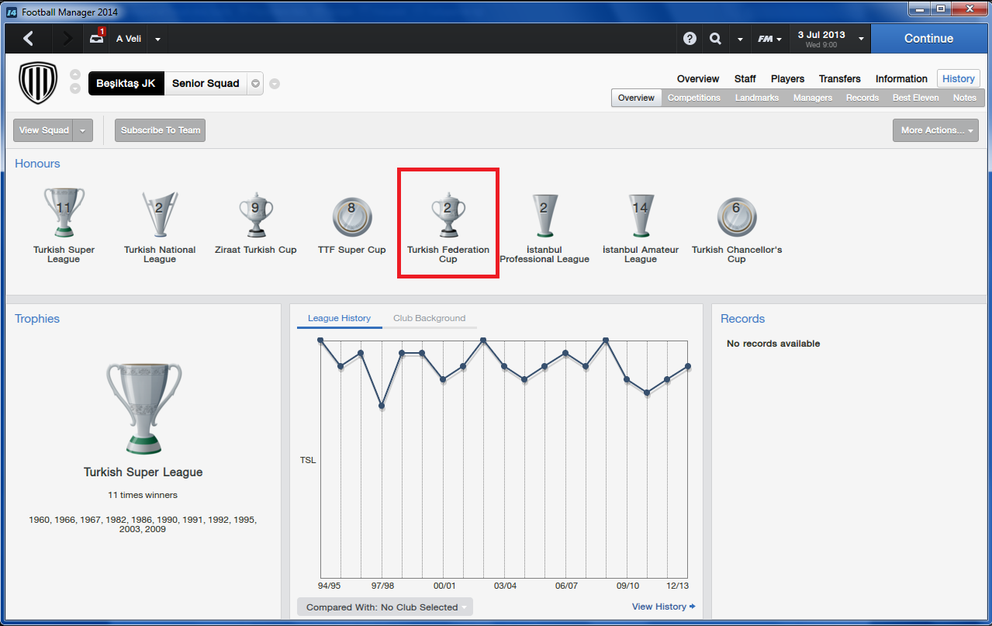Viewport: 992px width, 626px height.
Task: Click the Continue button
Action: coord(928,38)
